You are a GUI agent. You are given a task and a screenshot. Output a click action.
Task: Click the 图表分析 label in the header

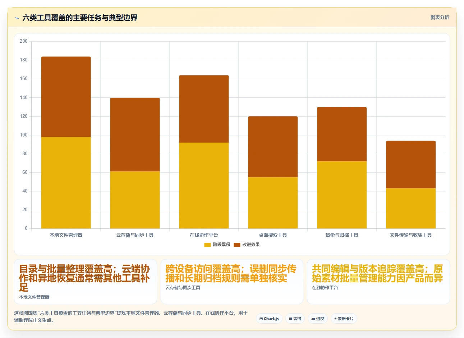[x=440, y=17]
